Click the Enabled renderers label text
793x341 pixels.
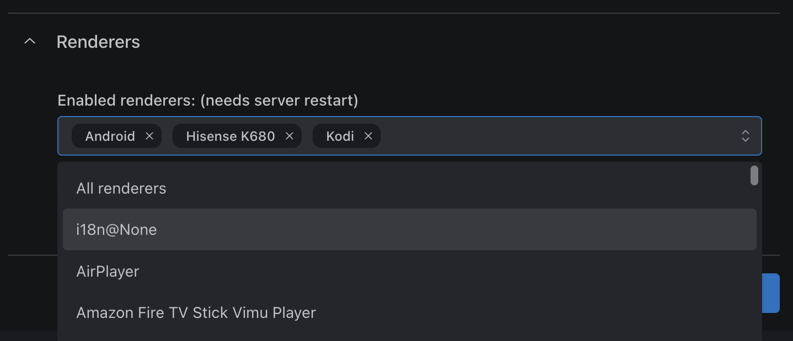coord(208,100)
